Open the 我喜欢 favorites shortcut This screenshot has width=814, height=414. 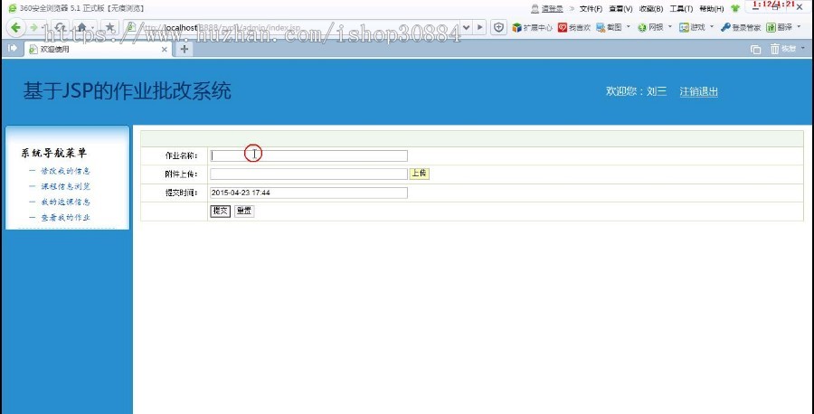(574, 27)
